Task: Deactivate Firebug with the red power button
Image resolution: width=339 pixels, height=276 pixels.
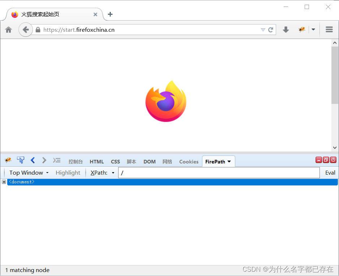Action: pyautogui.click(x=333, y=160)
